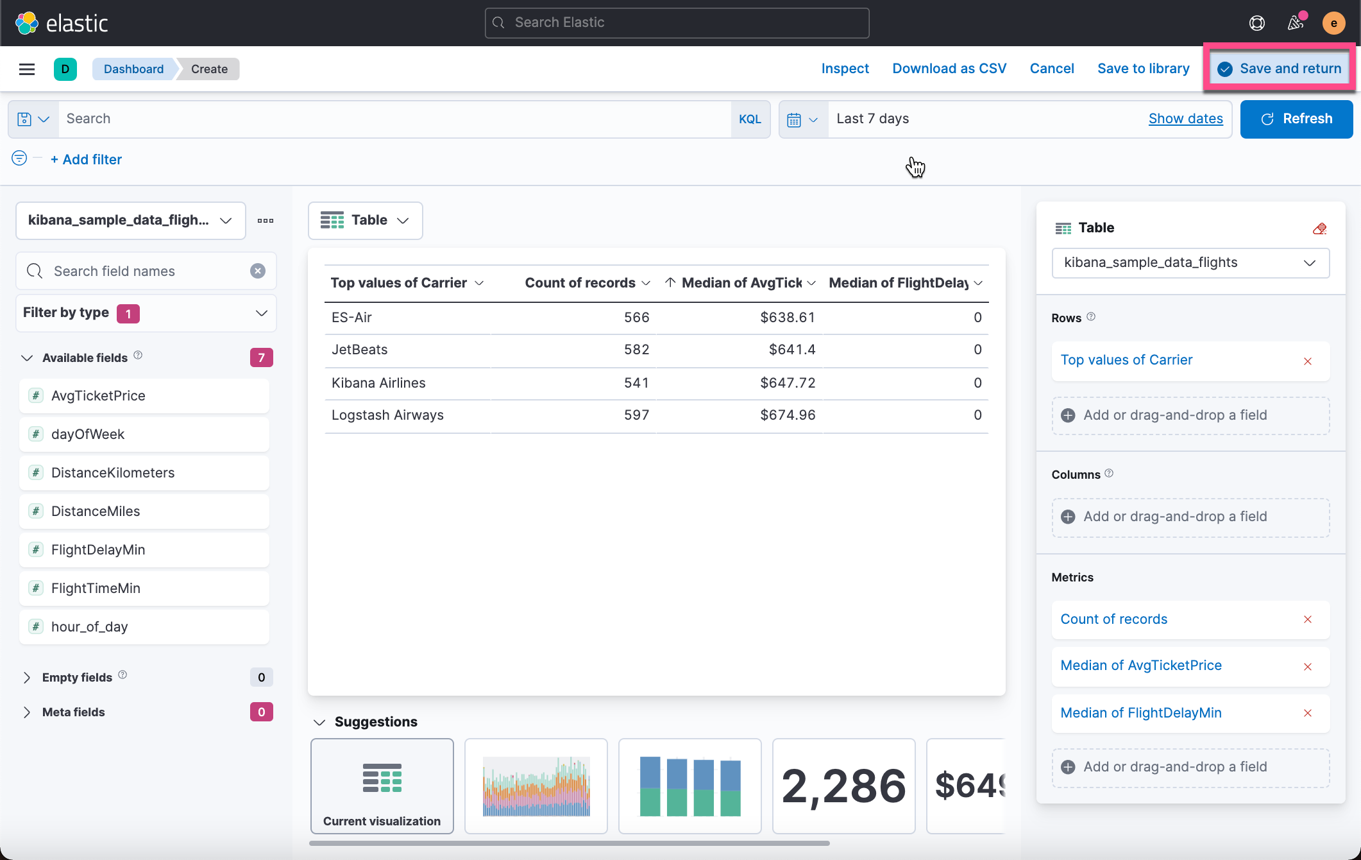The height and width of the screenshot is (860, 1361).
Task: Go to the Dashboard breadcrumb
Action: pos(133,69)
